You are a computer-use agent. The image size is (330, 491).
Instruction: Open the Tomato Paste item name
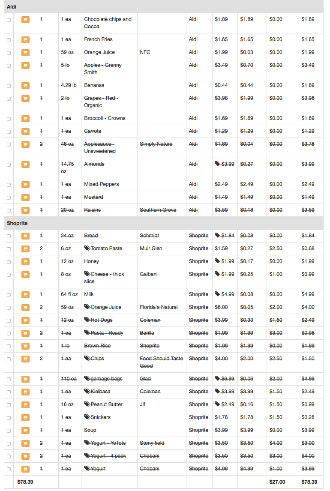(106, 248)
